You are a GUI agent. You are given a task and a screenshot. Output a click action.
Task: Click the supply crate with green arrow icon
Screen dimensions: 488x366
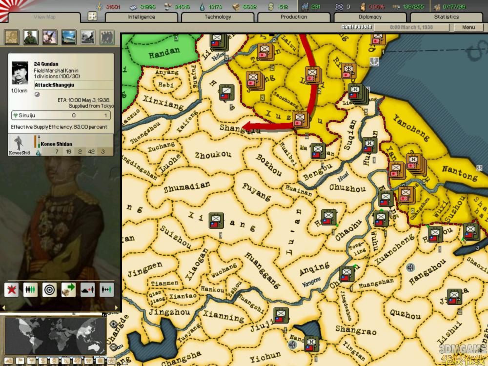(x=68, y=289)
